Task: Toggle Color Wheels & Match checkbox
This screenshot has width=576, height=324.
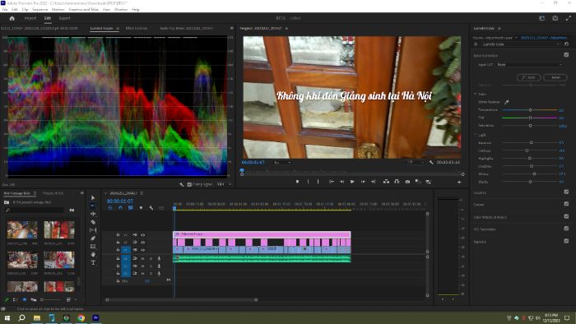Action: 566,216
